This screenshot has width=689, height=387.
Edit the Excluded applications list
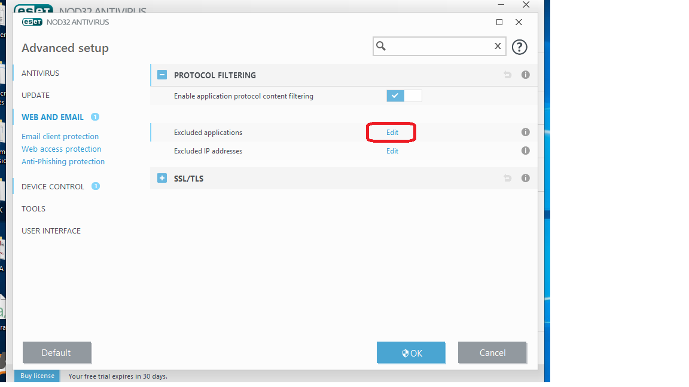pos(392,133)
